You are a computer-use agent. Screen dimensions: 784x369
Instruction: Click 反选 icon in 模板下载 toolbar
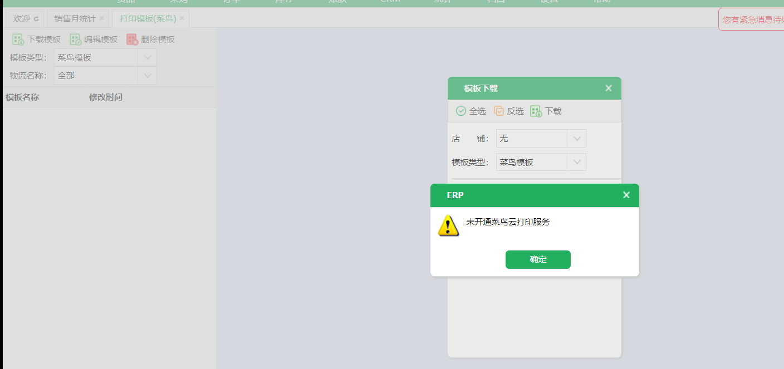point(499,111)
